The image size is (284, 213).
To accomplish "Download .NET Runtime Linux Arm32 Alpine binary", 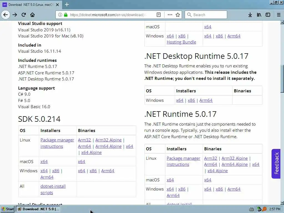I will [235, 158].
